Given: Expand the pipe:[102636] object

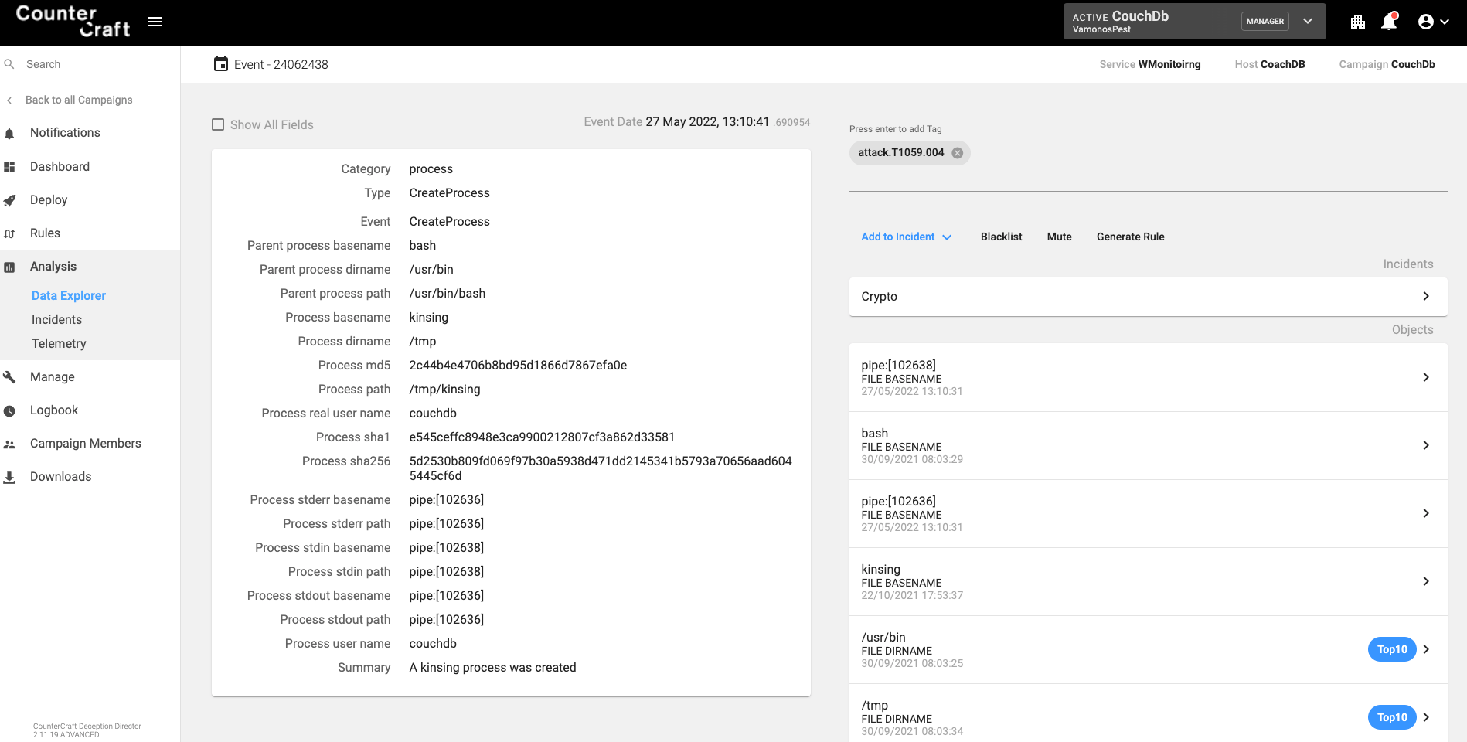Looking at the screenshot, I should (x=1149, y=513).
